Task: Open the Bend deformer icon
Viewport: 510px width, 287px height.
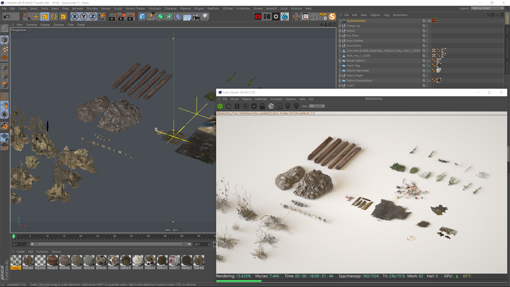Action: [178, 17]
